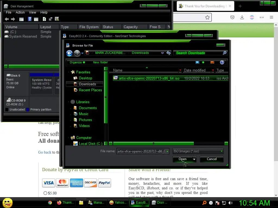The image size is (278, 208).
Task: Click Disk Management Refresh toolbar icon
Action: coord(44,19)
